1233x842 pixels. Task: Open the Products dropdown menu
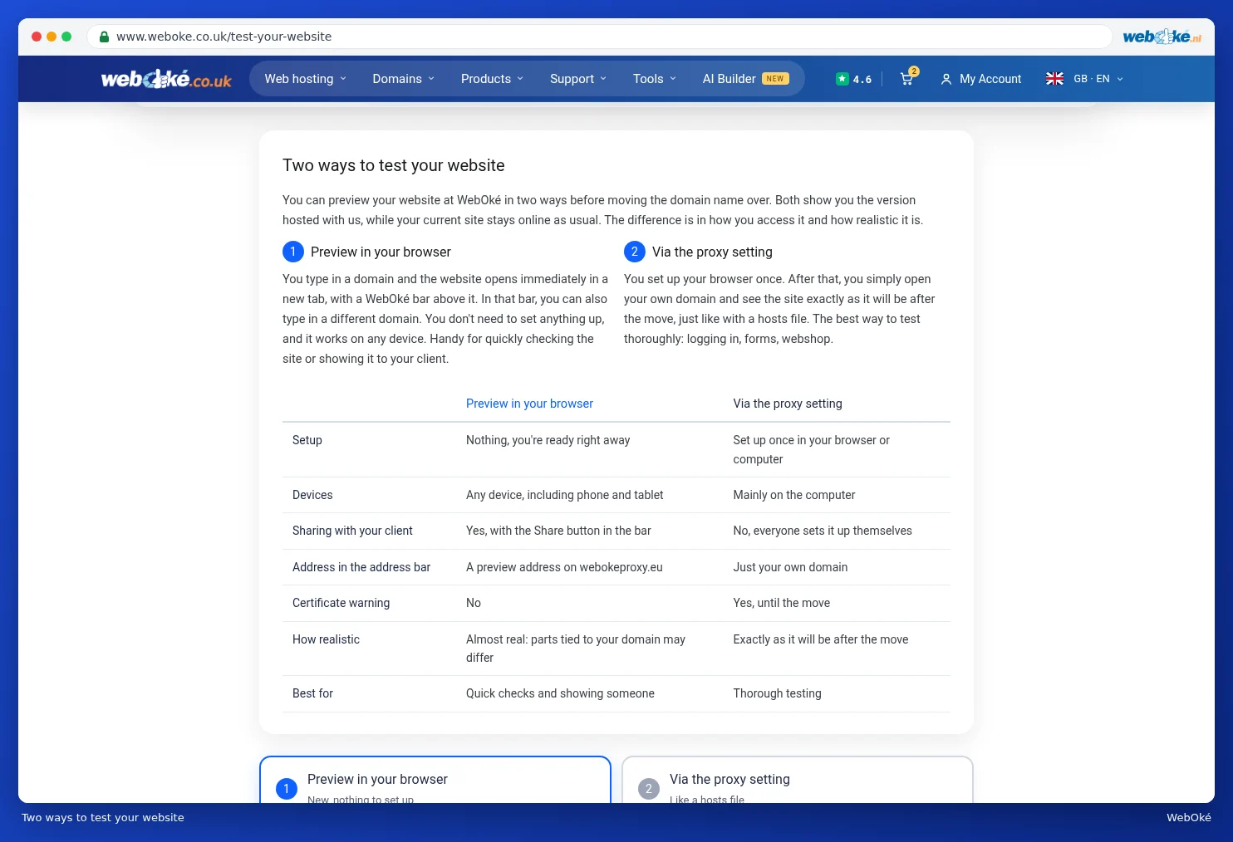(x=493, y=79)
